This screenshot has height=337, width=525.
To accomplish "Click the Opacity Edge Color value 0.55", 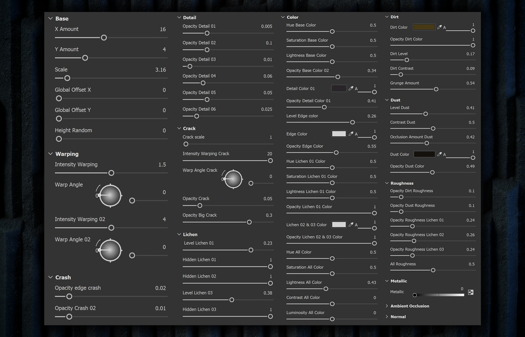I will click(371, 147).
